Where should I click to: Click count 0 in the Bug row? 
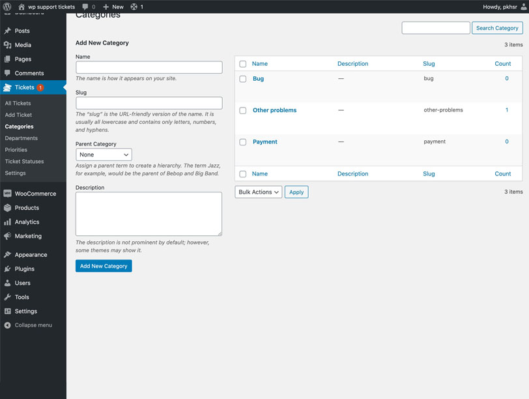pos(507,78)
